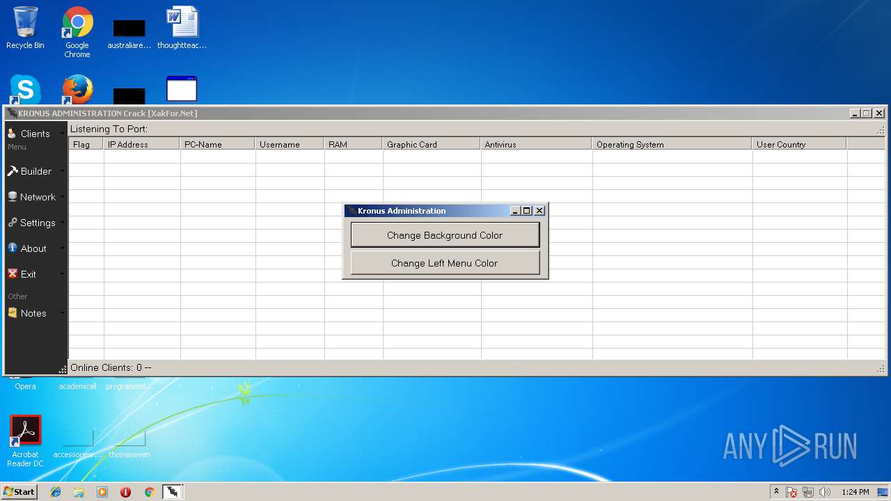Open the Clients menu in sidebar
This screenshot has height=501, width=891.
pyautogui.click(x=35, y=134)
